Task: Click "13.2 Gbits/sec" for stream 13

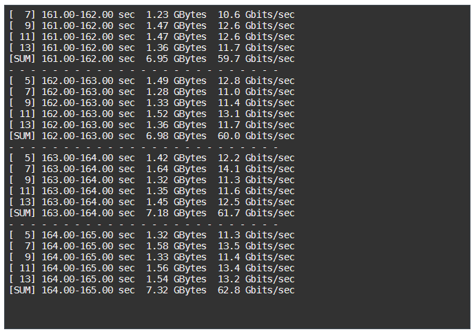Action: 256,279
